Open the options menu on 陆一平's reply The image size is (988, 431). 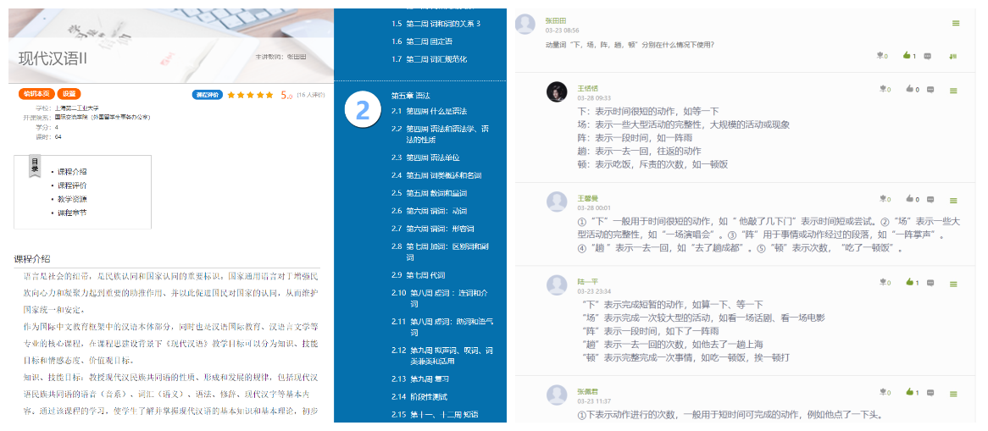953,283
